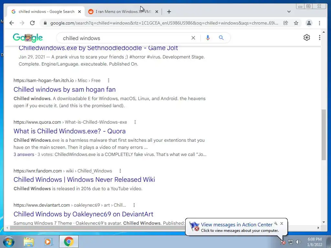Start voice search with microphone icon
This screenshot has height=248, width=331.
click(208, 38)
